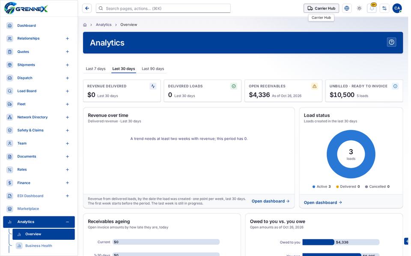Open Dashboard from the sidebar

pos(39,26)
